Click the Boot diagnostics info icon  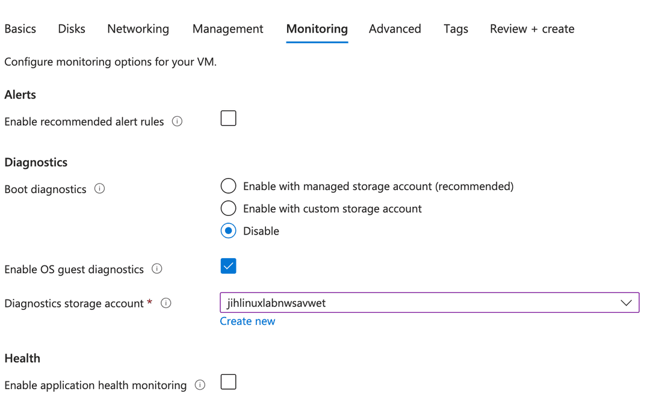pos(100,189)
